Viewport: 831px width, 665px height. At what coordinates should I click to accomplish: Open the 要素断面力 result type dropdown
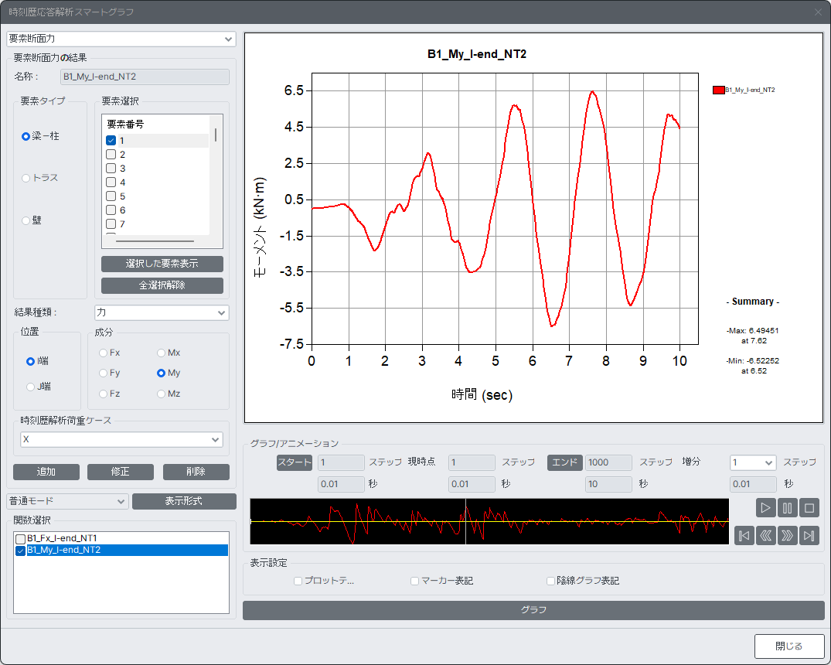tap(121, 39)
